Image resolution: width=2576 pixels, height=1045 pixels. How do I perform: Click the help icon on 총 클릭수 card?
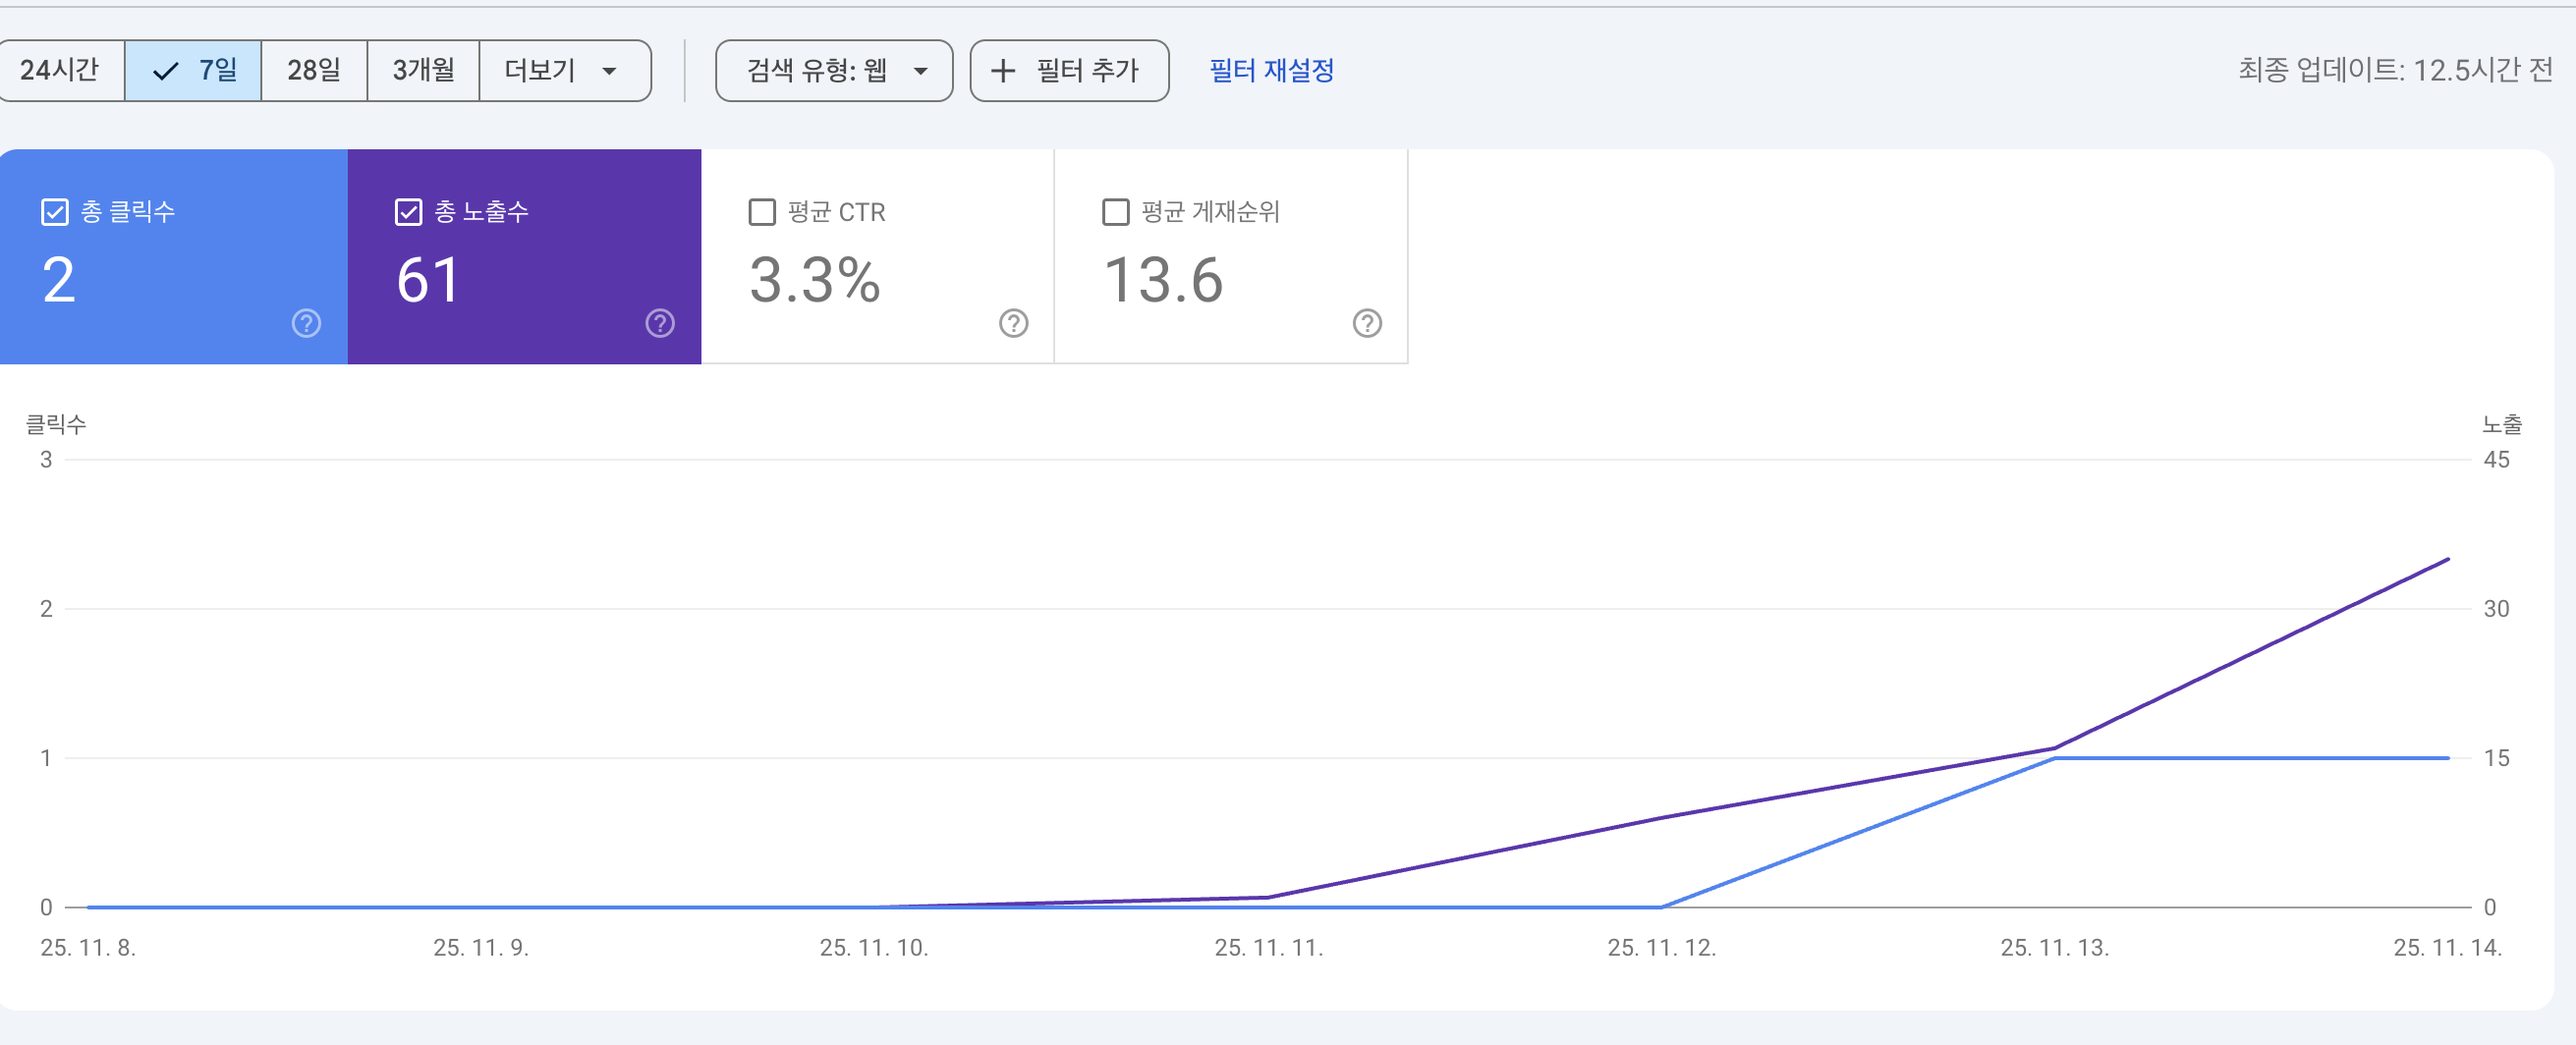pos(305,323)
